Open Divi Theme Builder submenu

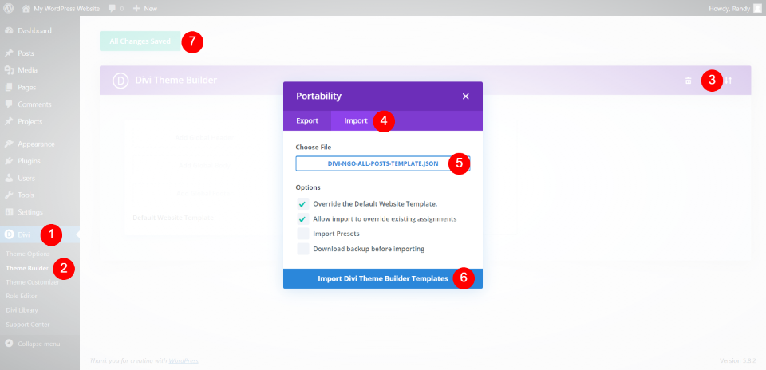click(x=27, y=268)
